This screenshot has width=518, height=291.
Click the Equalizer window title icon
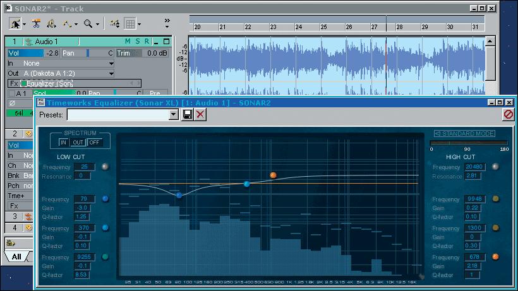click(x=41, y=103)
